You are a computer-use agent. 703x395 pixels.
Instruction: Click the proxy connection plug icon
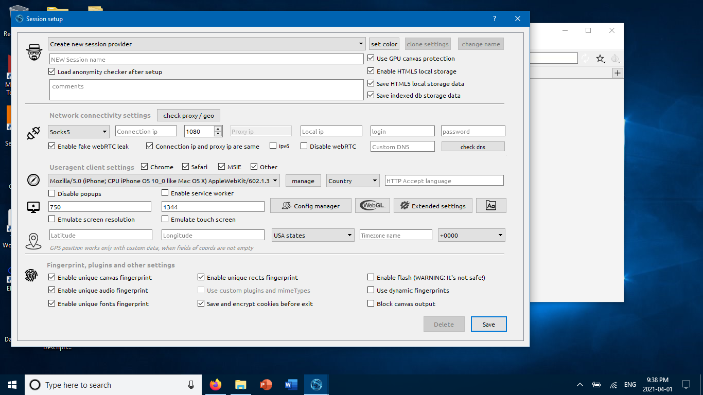(33, 133)
